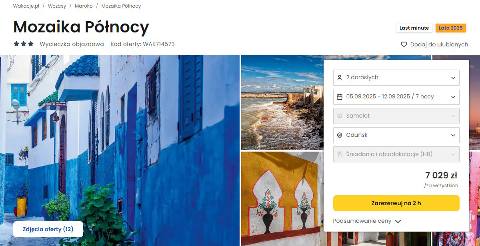Image resolution: width=480 pixels, height=246 pixels.
Task: Click the person icon in travelers field
Action: (x=340, y=78)
